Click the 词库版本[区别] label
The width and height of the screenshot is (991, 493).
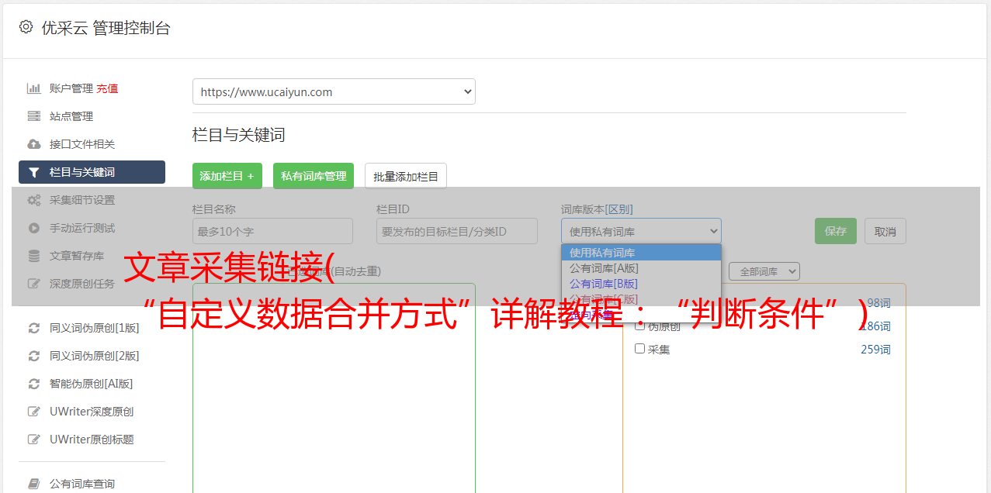click(597, 209)
